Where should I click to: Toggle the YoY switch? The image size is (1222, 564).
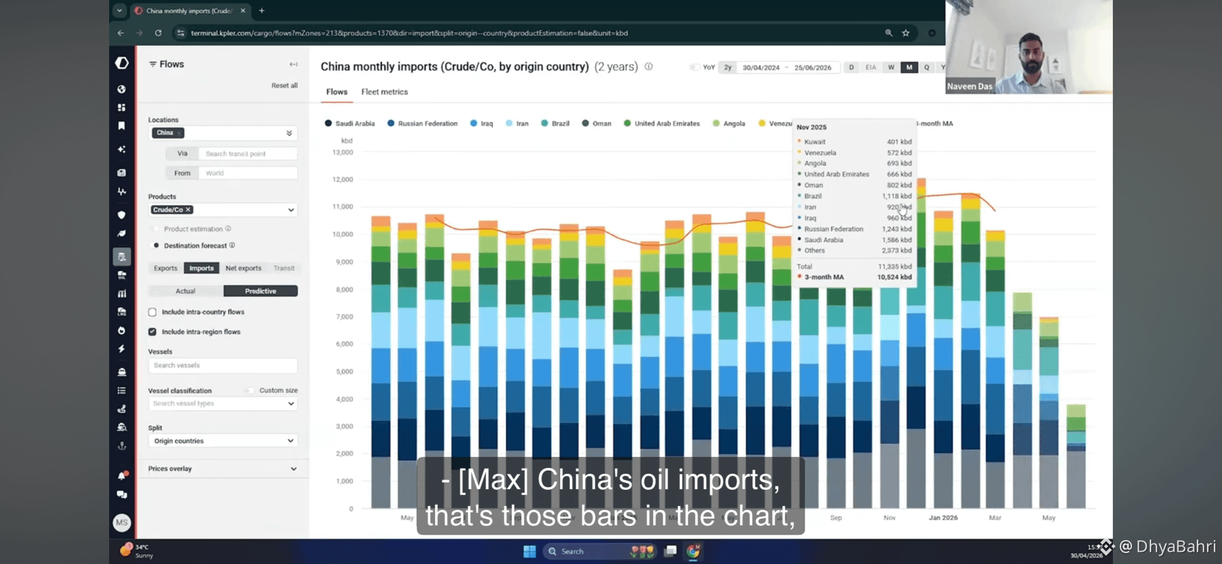[x=694, y=67]
